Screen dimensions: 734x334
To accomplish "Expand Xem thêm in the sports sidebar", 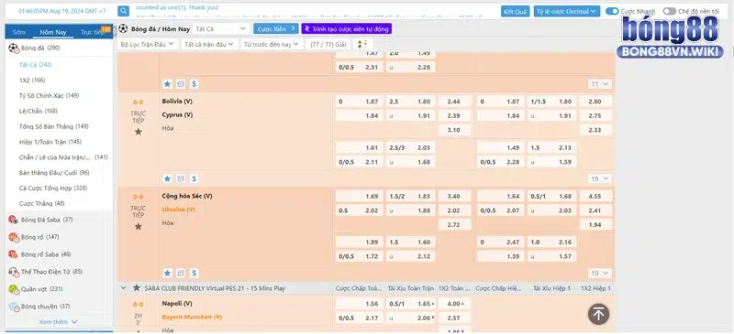I will pos(58,322).
